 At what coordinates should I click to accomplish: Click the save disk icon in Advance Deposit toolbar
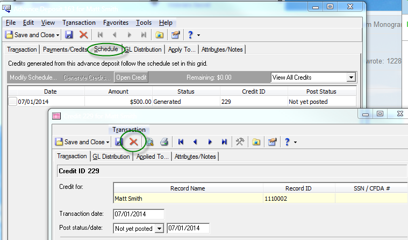click(x=69, y=34)
